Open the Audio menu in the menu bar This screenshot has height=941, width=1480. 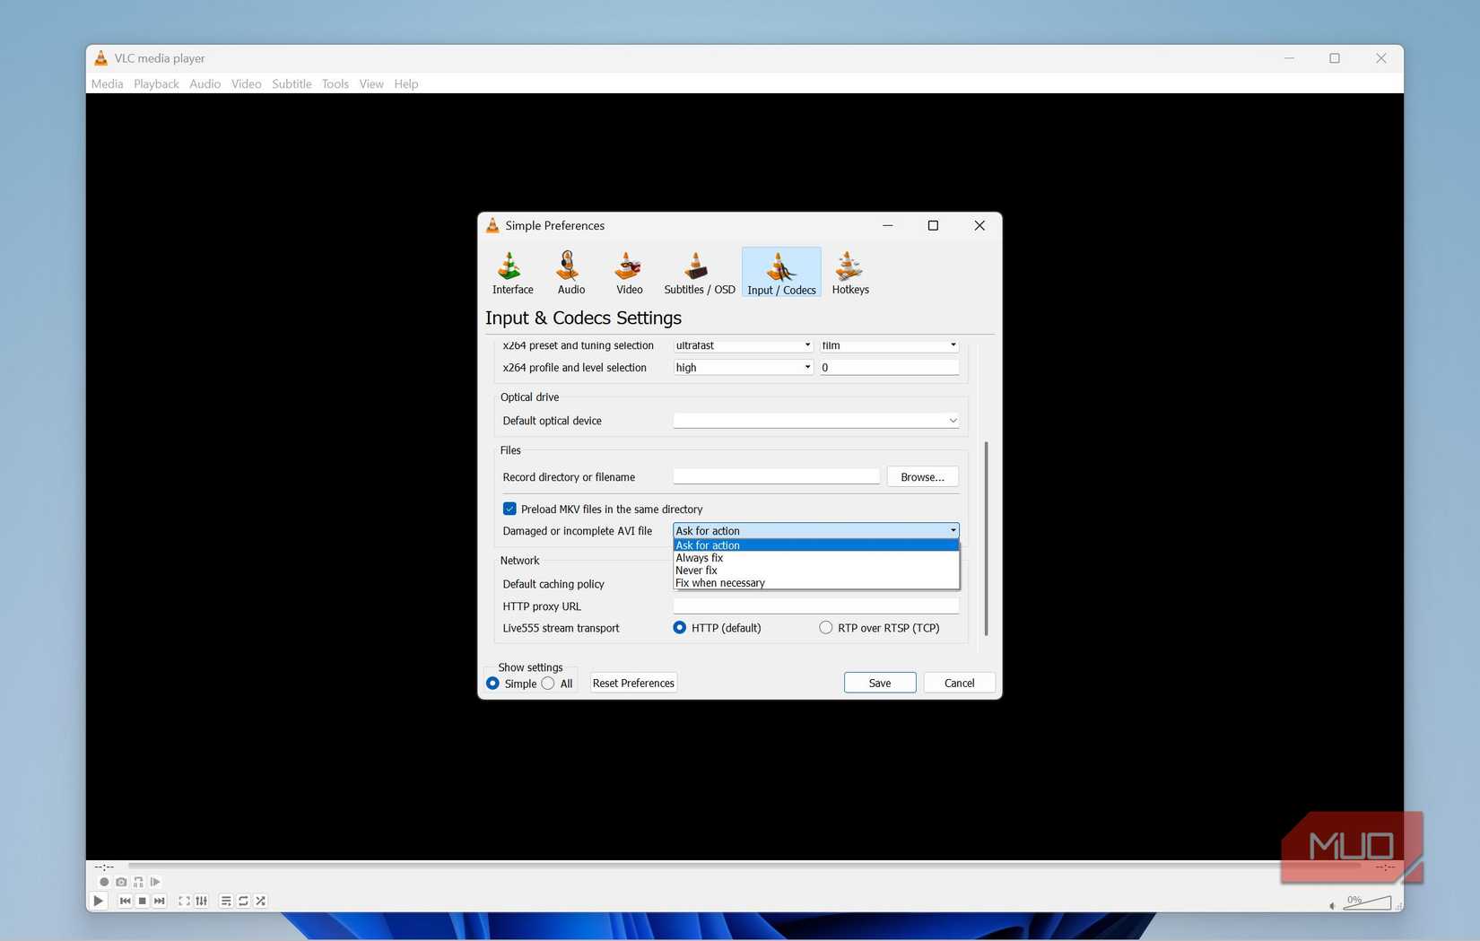pyautogui.click(x=205, y=83)
